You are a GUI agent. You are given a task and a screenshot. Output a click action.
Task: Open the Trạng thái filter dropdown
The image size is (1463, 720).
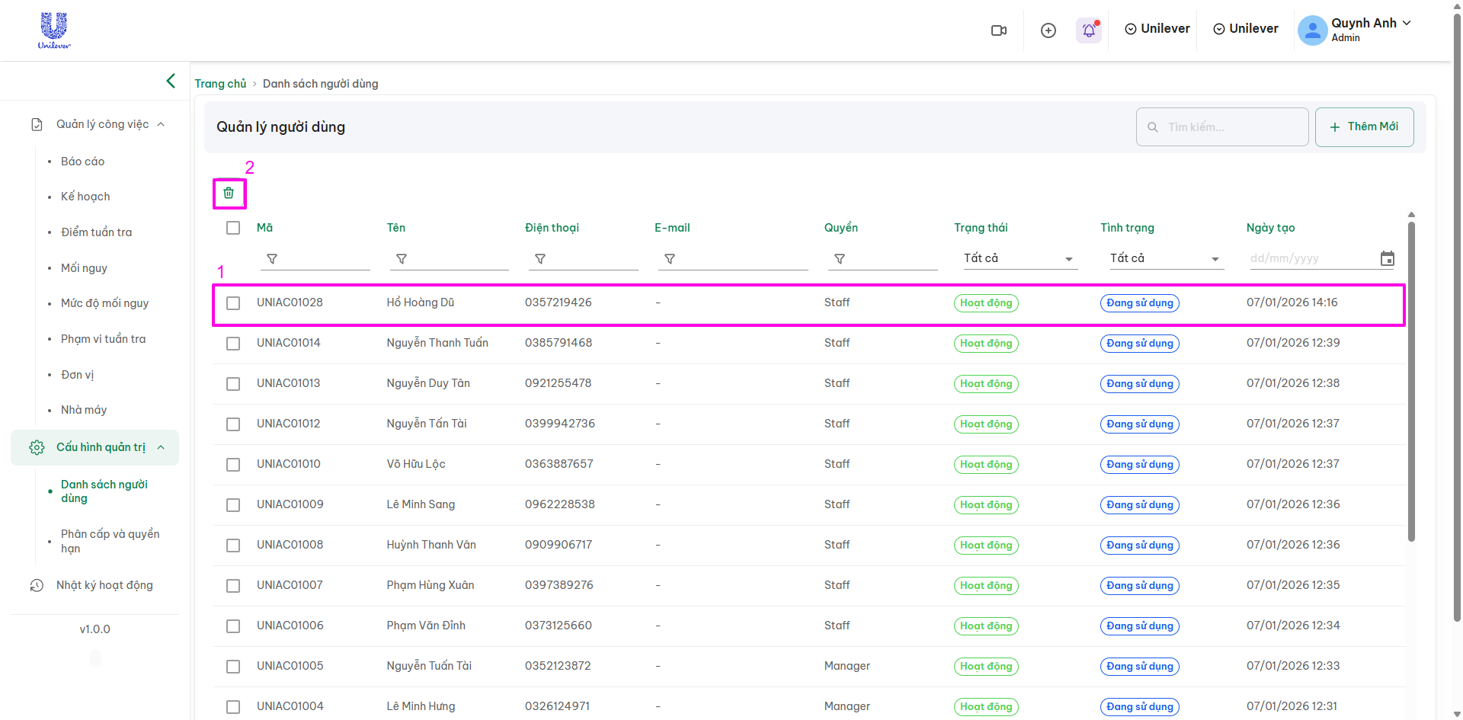coord(1018,259)
